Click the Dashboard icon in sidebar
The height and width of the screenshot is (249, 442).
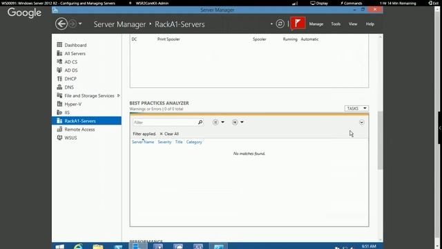click(59, 44)
